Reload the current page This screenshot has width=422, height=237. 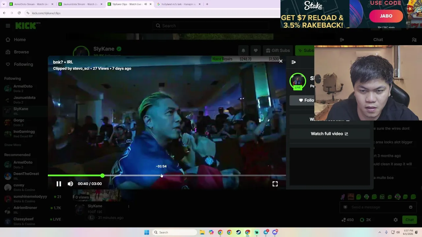pos(19,13)
